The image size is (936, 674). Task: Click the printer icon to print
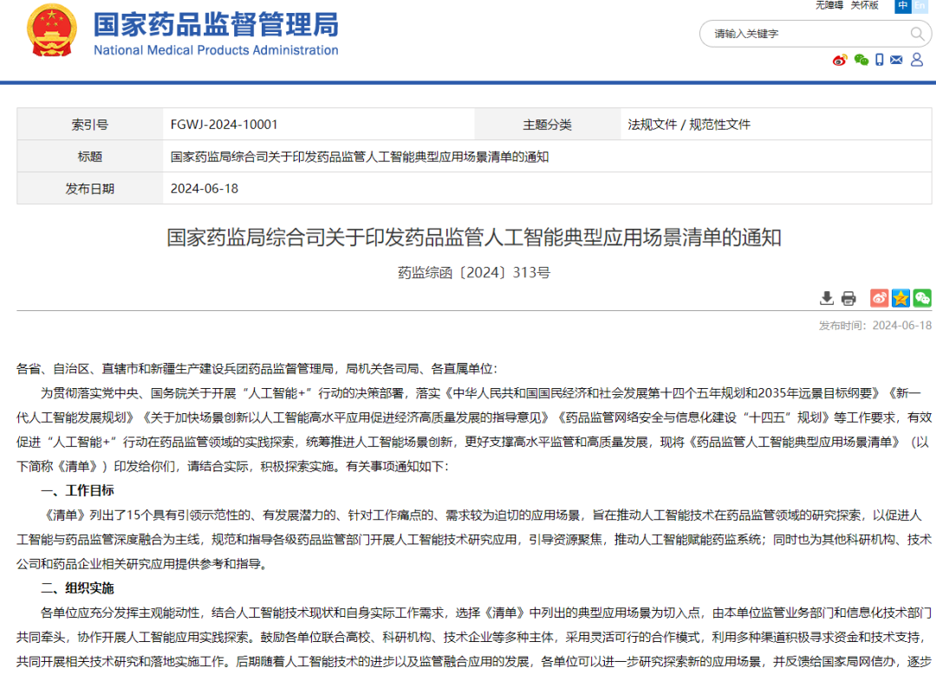tap(848, 298)
